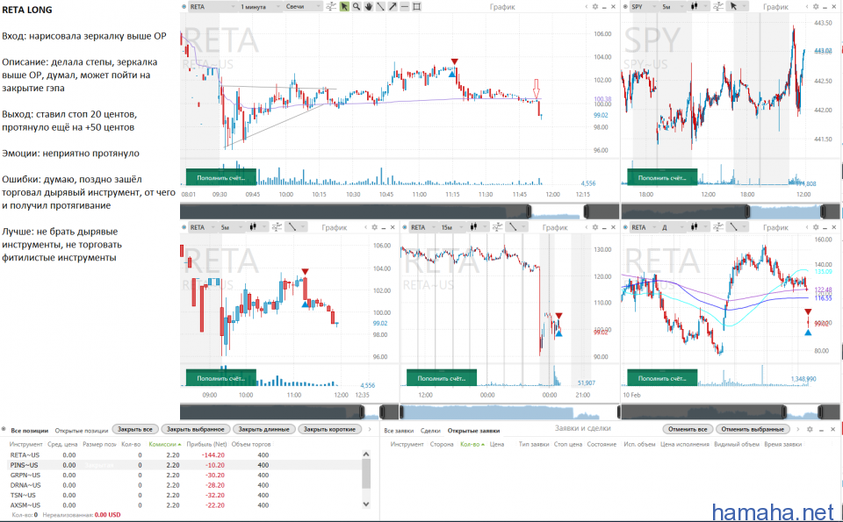Toggle link indicator of RETA 15м chart

(405, 227)
